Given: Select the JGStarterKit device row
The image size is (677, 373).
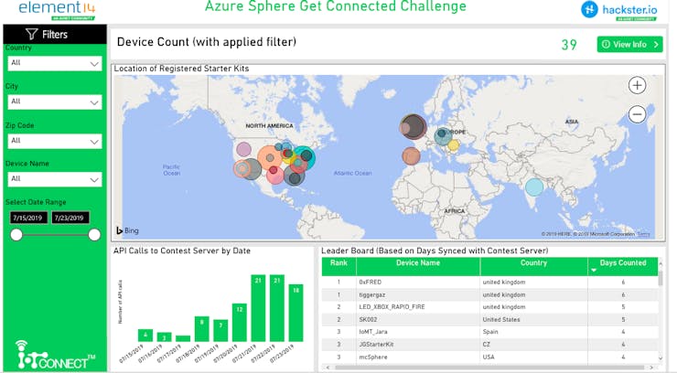Looking at the screenshot, I should 489,345.
